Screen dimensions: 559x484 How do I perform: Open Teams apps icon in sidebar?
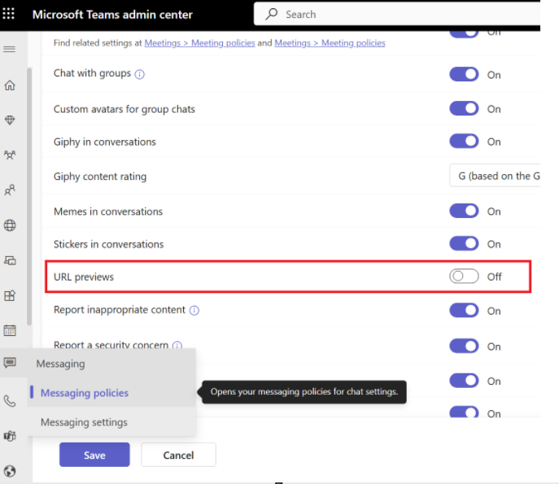(10, 295)
